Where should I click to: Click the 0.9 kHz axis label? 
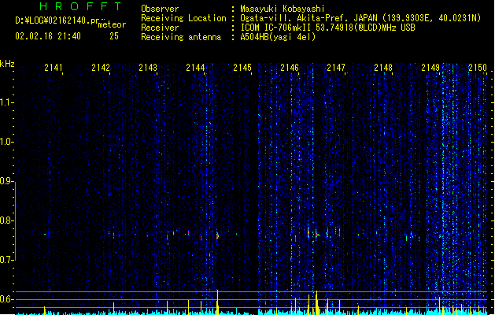[x=6, y=181]
